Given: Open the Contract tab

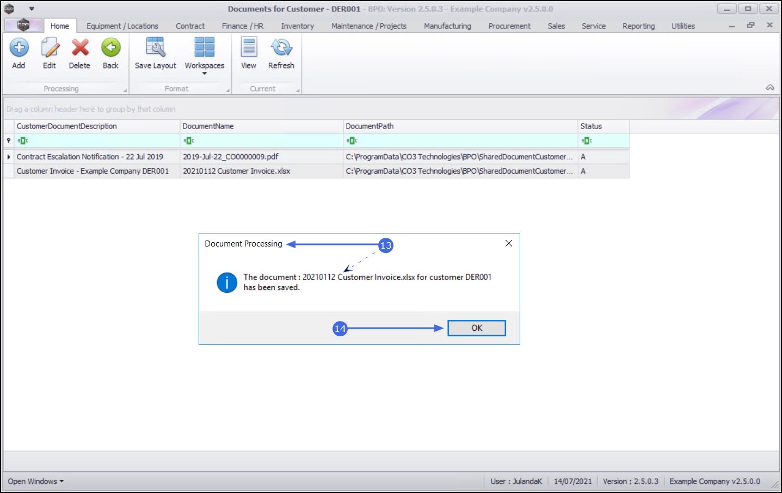Looking at the screenshot, I should 190,26.
